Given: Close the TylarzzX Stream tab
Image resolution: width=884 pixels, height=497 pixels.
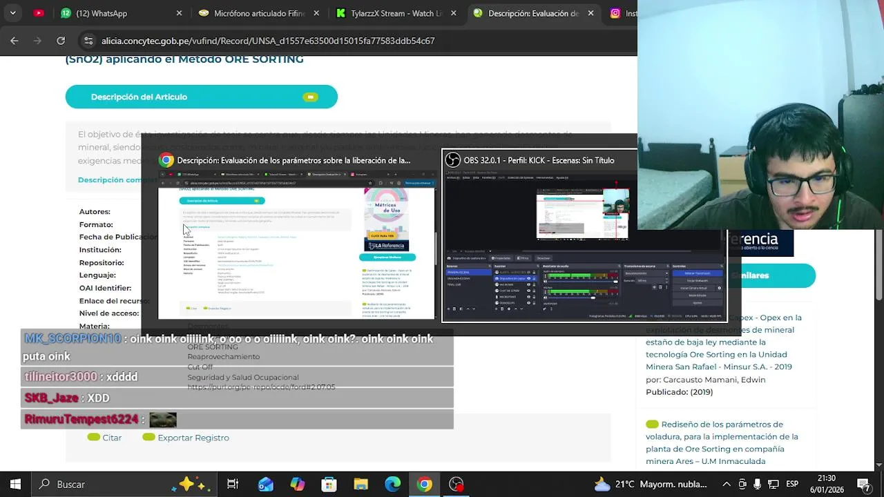Looking at the screenshot, I should (x=454, y=13).
